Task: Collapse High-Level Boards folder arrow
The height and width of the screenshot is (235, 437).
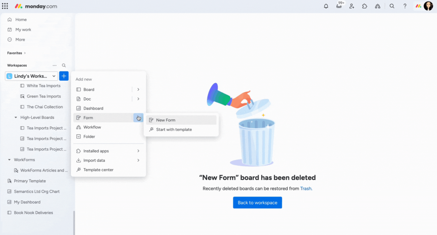Action: point(16,117)
